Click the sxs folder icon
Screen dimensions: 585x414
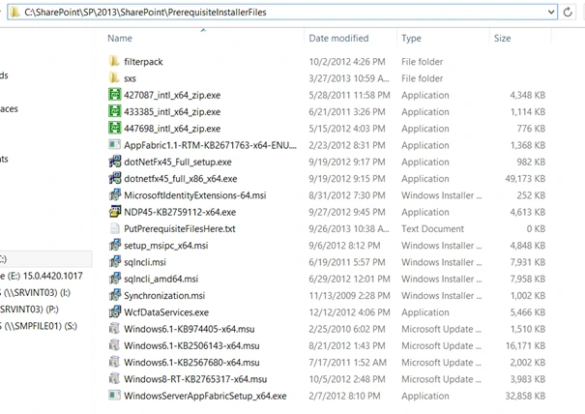click(114, 78)
